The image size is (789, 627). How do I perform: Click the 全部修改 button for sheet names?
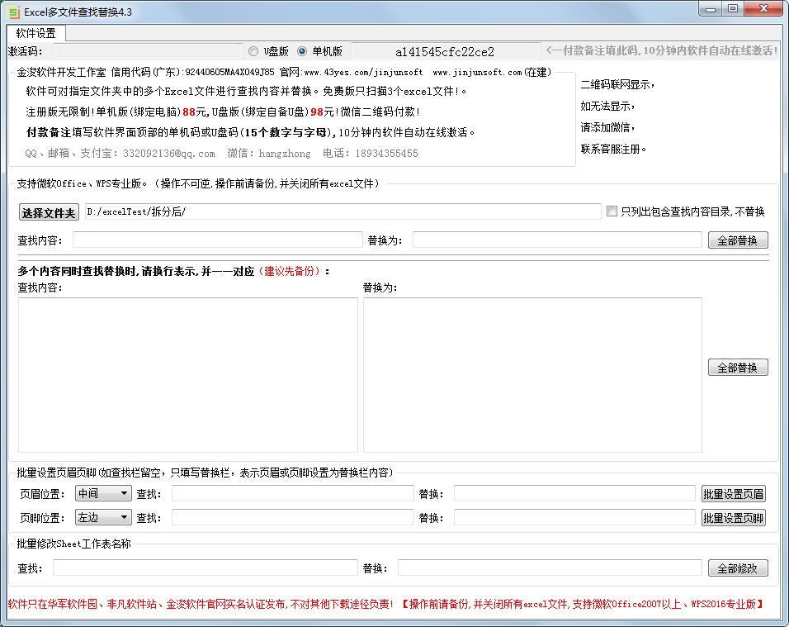[x=737, y=568]
